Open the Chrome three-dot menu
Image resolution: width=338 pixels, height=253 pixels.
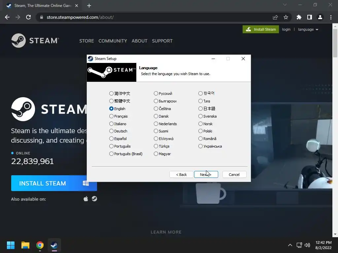331,17
